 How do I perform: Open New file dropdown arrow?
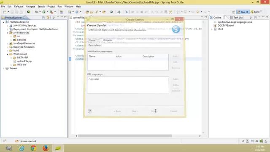pyautogui.click(x=8, y=12)
